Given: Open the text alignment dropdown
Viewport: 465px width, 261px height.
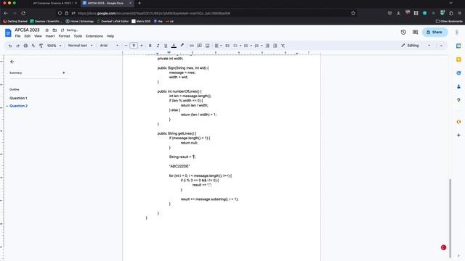Looking at the screenshot, I should 218,46.
